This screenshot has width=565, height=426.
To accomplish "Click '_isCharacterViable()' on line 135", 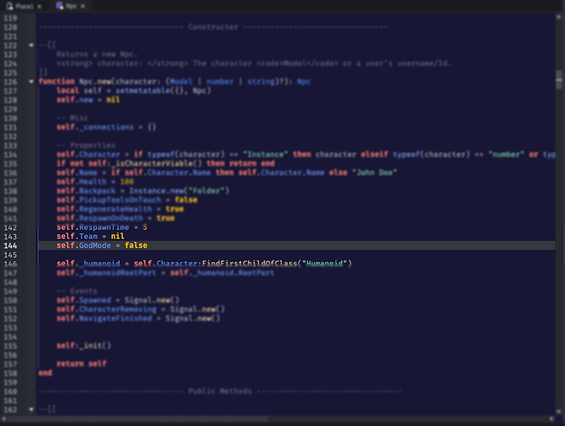I will [x=157, y=164].
